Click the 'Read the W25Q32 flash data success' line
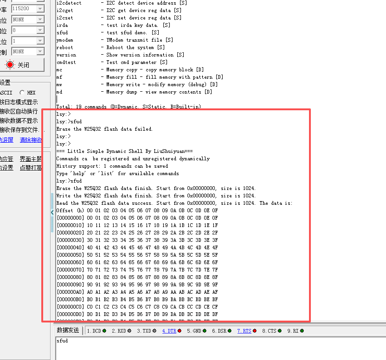 point(174,203)
